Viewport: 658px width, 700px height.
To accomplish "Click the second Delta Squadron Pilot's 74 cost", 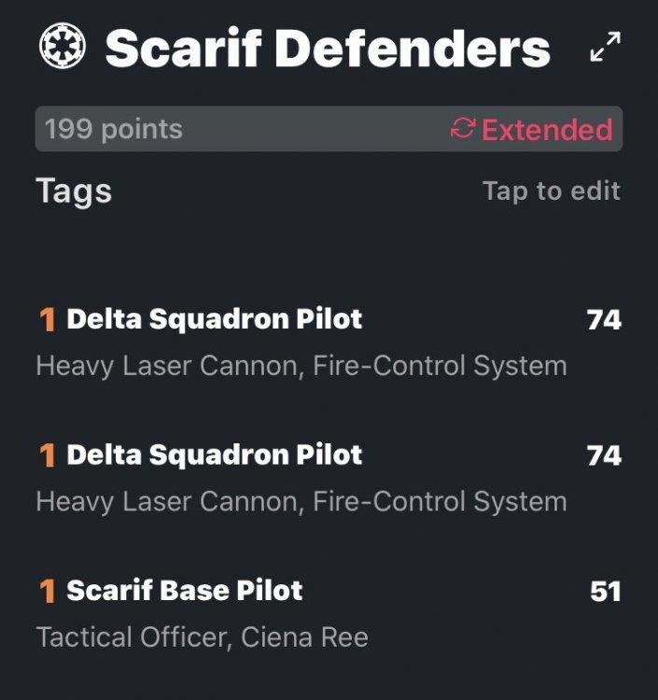I will (x=604, y=455).
